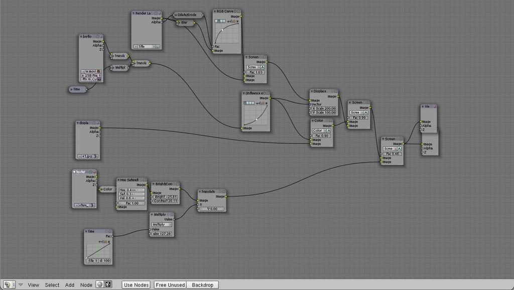Toggle preview sphere on texfur node header

pyautogui.click(x=94, y=172)
